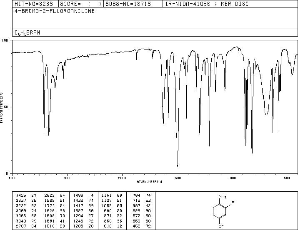The height and width of the screenshot is (230, 298).
Task: Select peak value 1208 in the table
Action: [x=78, y=226]
